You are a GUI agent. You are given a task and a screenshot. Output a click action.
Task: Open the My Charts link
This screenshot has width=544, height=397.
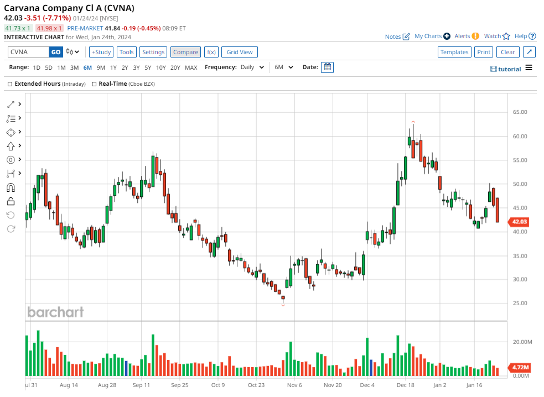(428, 36)
